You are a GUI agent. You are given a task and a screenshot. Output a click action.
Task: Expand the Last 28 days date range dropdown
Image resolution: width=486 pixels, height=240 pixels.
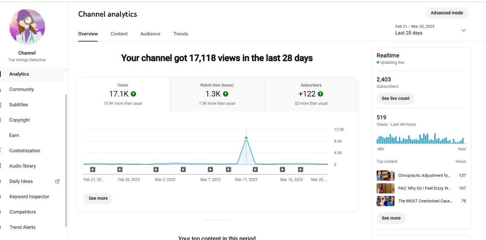tap(463, 30)
